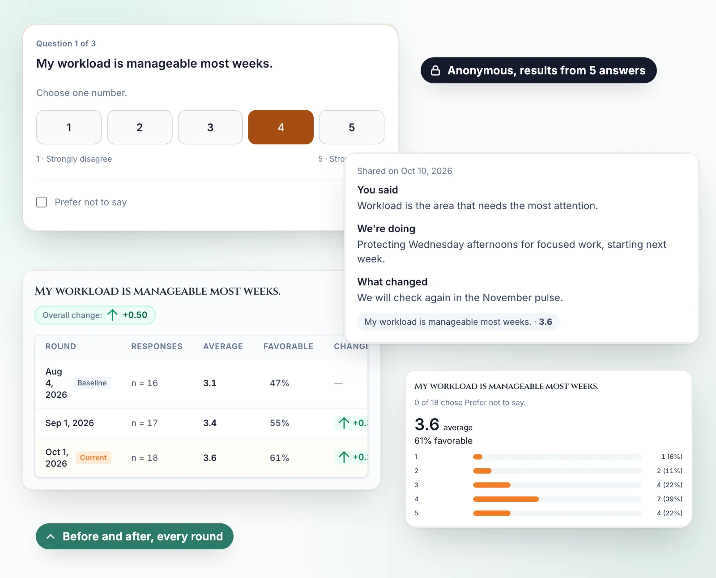The height and width of the screenshot is (578, 716).
Task: Click the lock icon in the Anonymous badge
Action: [435, 70]
